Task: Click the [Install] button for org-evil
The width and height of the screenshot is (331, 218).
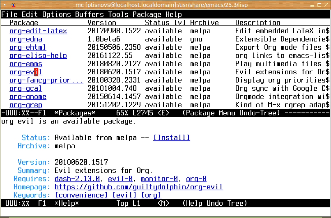Action: (x=172, y=138)
